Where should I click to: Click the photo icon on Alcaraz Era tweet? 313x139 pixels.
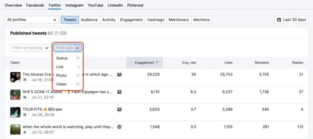coord(120,74)
